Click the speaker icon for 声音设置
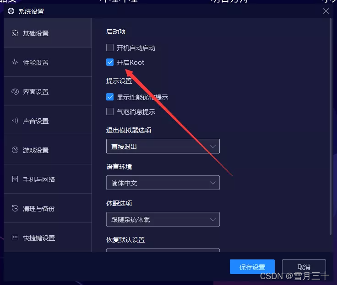The image size is (337, 285). (15, 121)
